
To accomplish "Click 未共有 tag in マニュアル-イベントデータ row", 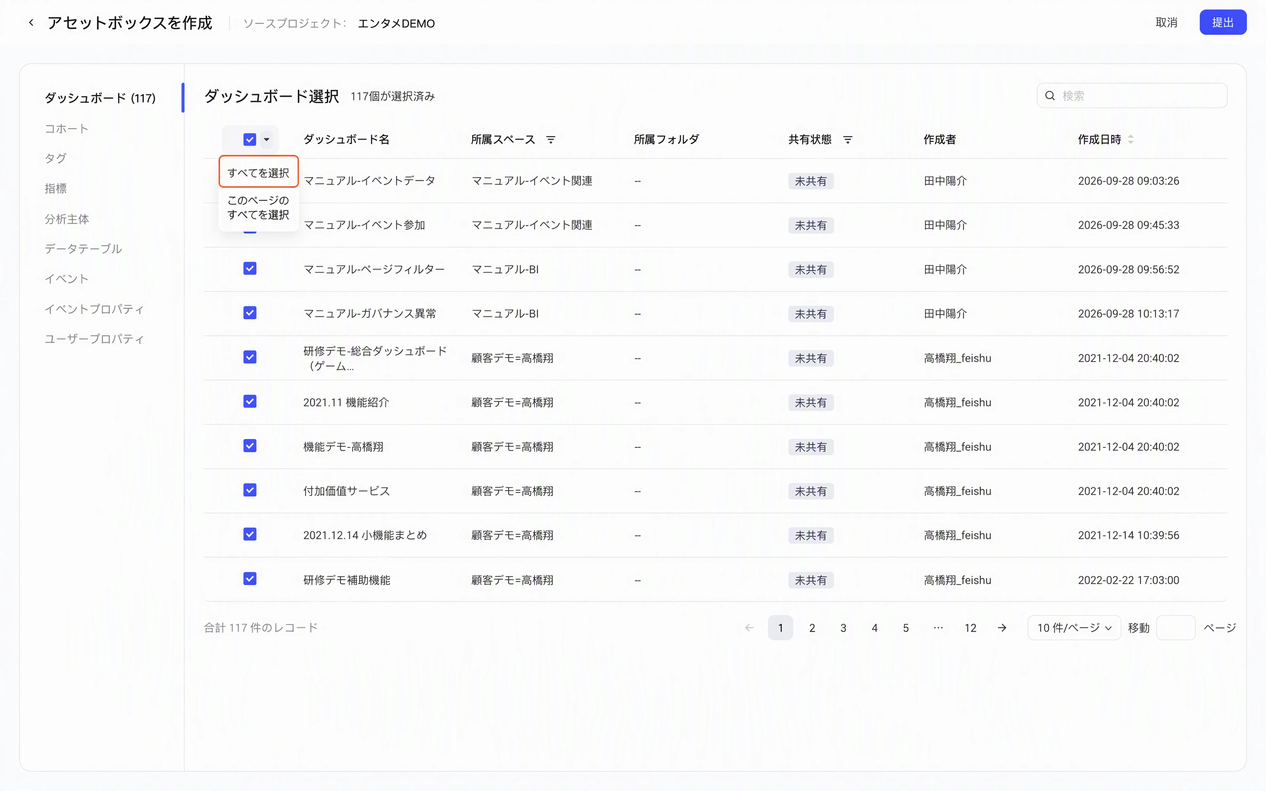I will [x=810, y=181].
